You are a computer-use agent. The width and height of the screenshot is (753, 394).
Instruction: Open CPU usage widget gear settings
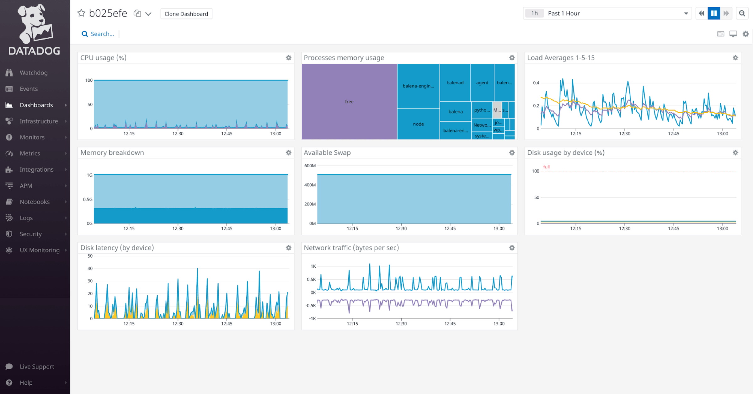coord(289,58)
